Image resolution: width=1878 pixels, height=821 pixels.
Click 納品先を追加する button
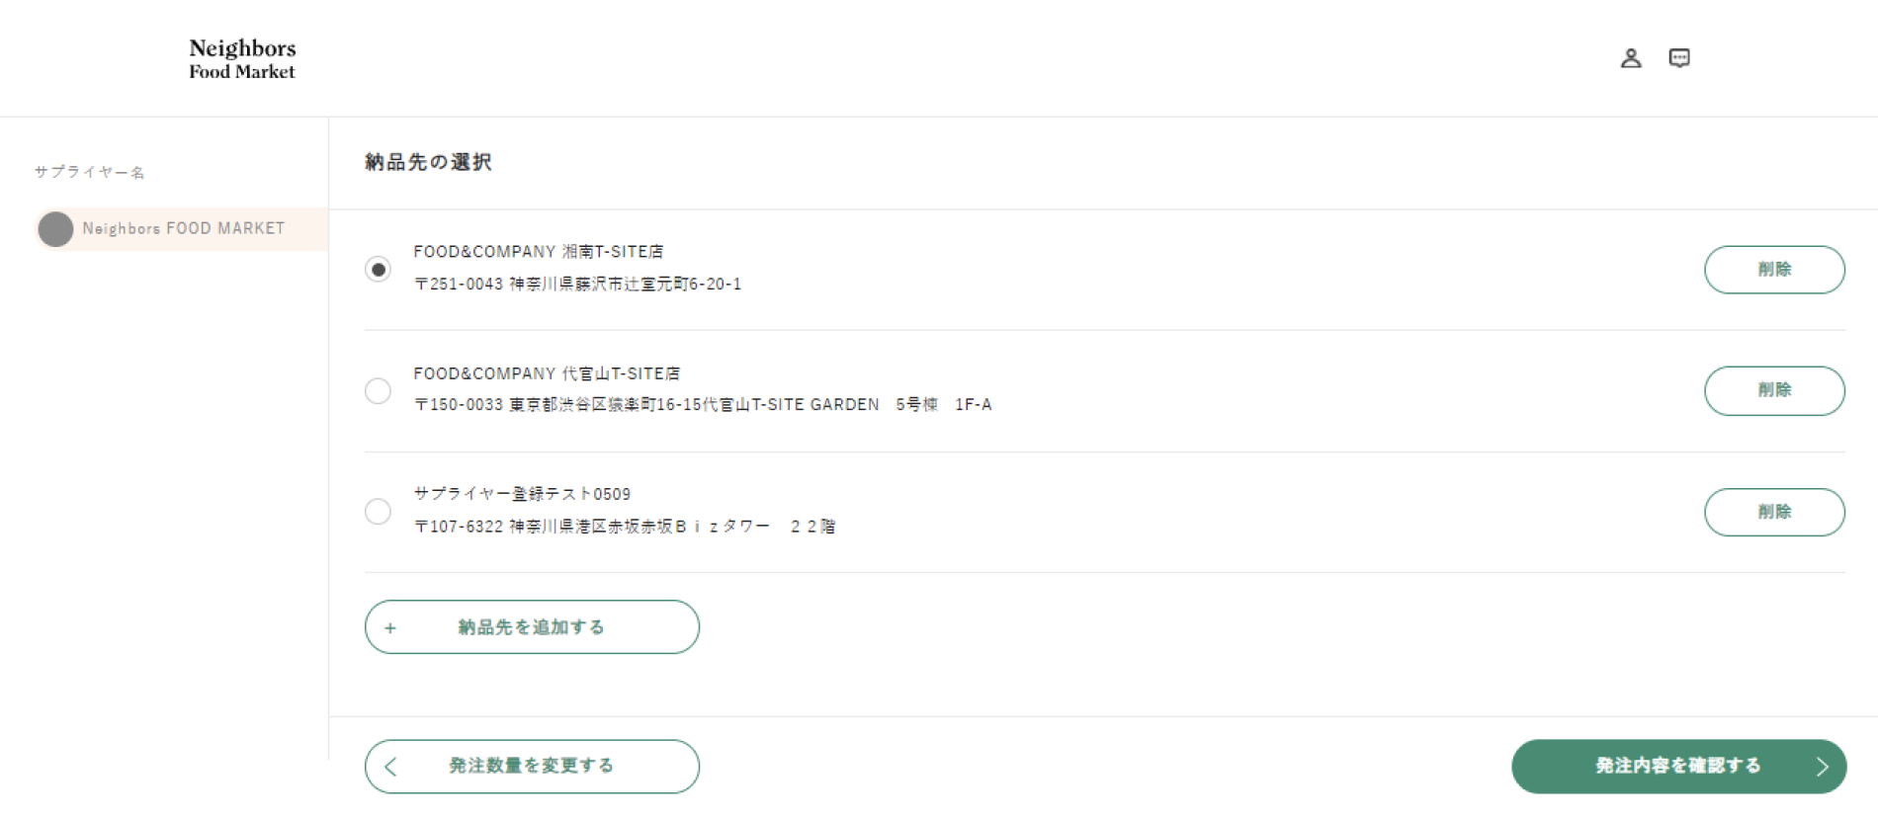click(532, 627)
